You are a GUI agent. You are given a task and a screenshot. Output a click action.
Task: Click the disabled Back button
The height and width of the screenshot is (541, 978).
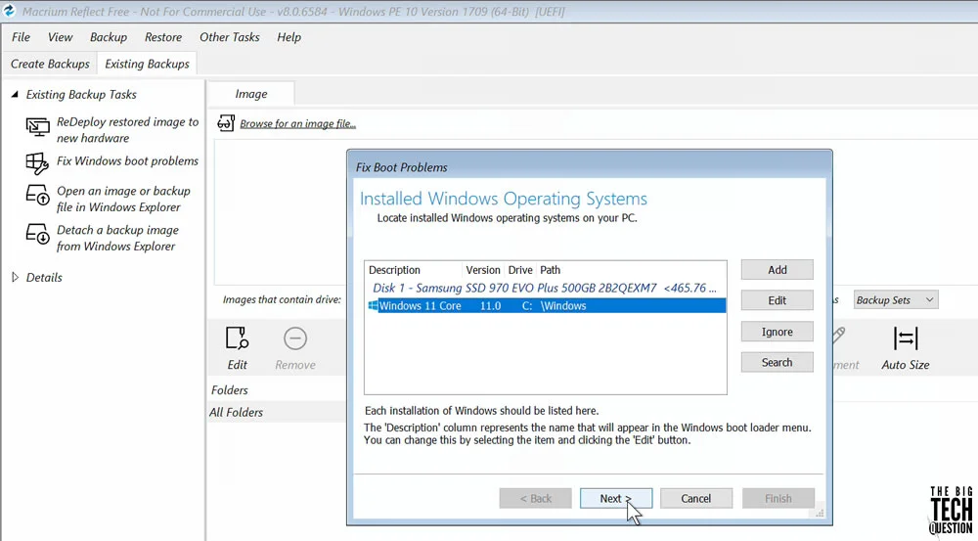(x=536, y=498)
